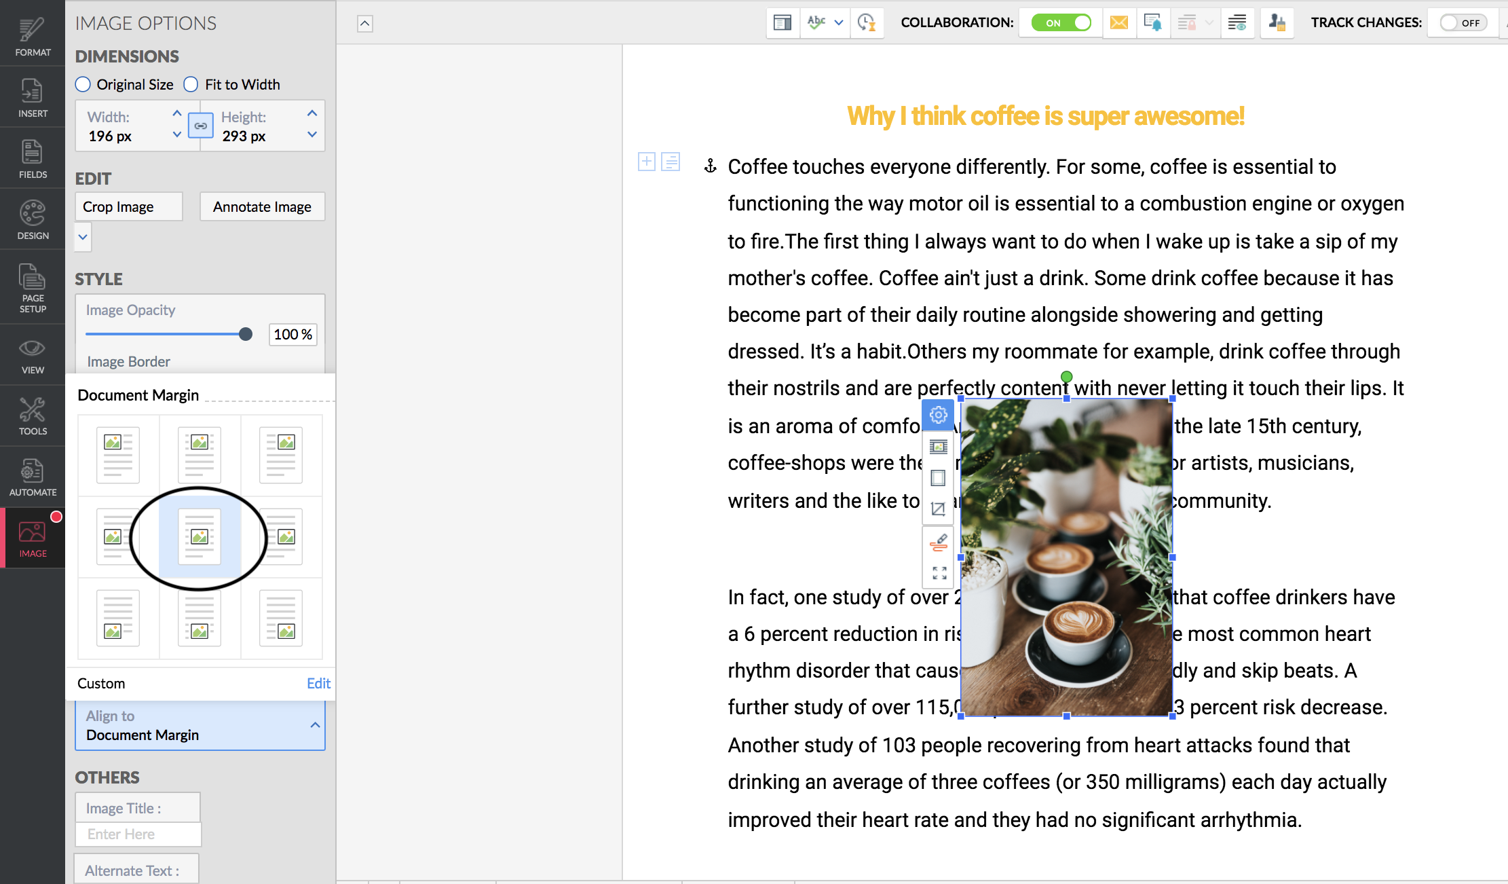Screen dimensions: 1508x884
Task: Click the crop icon in image toolbar
Action: (x=938, y=509)
